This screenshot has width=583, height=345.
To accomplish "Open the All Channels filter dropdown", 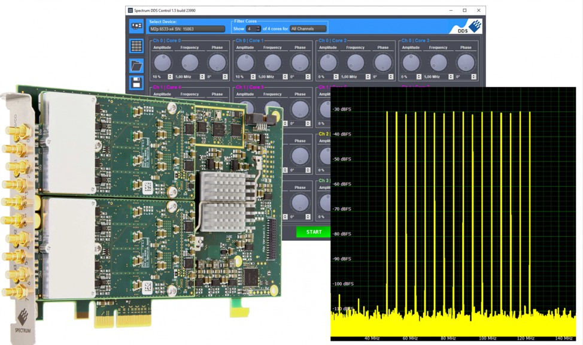I will (x=308, y=29).
